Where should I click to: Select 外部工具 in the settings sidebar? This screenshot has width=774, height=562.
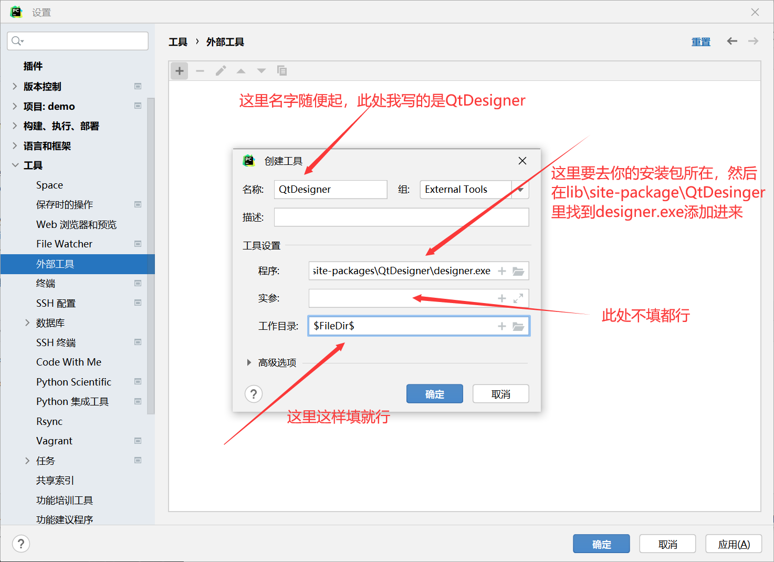[55, 264]
